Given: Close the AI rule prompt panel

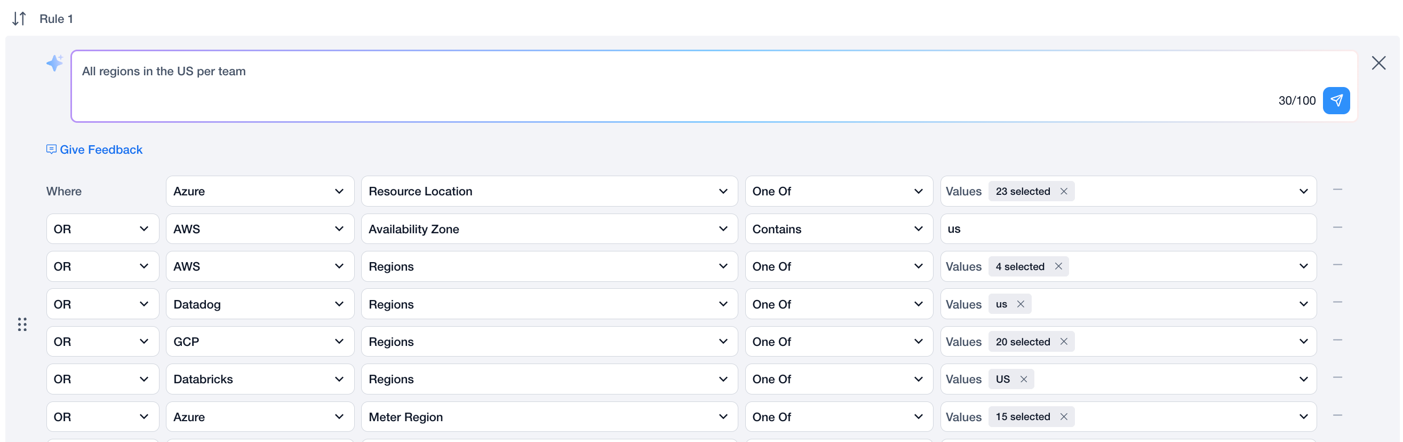Looking at the screenshot, I should click(1378, 63).
